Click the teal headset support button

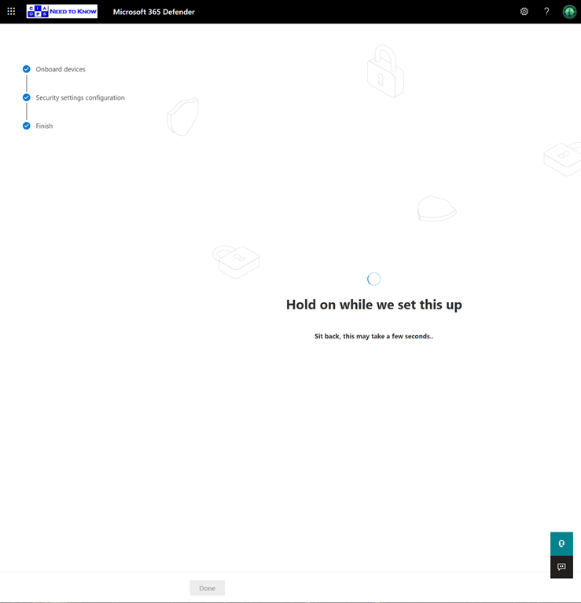pos(561,543)
